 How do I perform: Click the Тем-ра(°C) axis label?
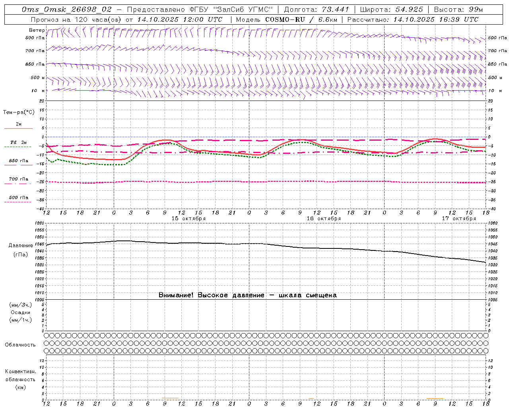pos(19,112)
